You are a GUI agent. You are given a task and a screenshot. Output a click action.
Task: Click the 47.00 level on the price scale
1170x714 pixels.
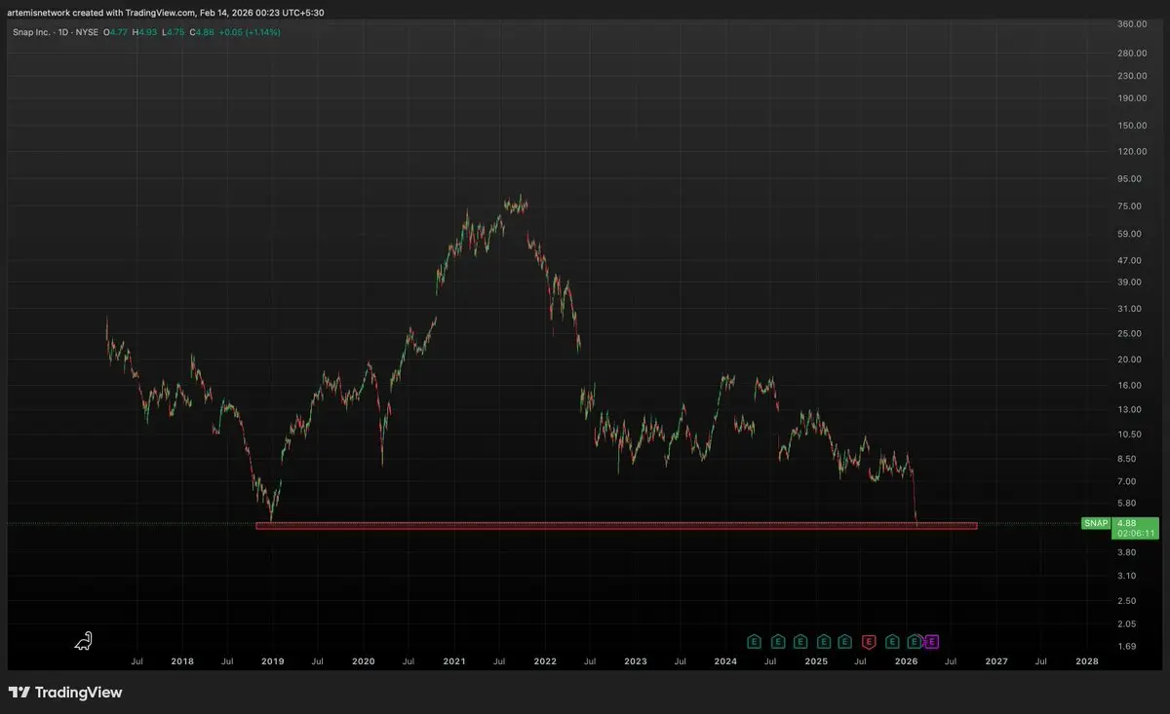click(1130, 261)
